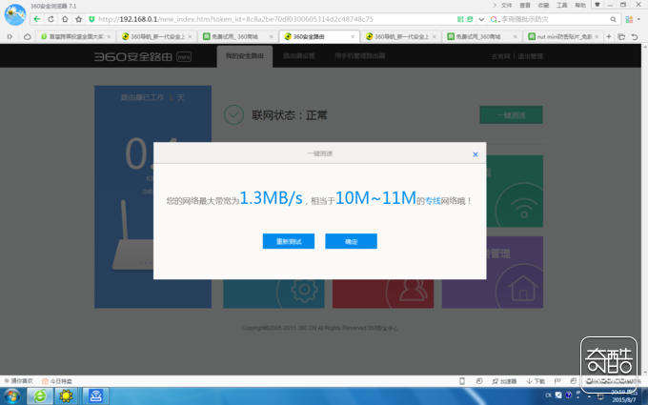Viewport: 648px width, 405px height.
Task: Open the 收藏 menu
Action: click(x=543, y=6)
